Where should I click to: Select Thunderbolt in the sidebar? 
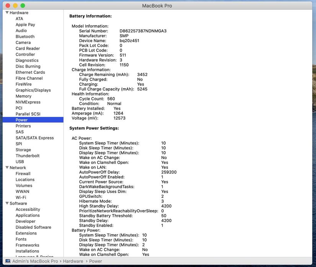[28, 156]
